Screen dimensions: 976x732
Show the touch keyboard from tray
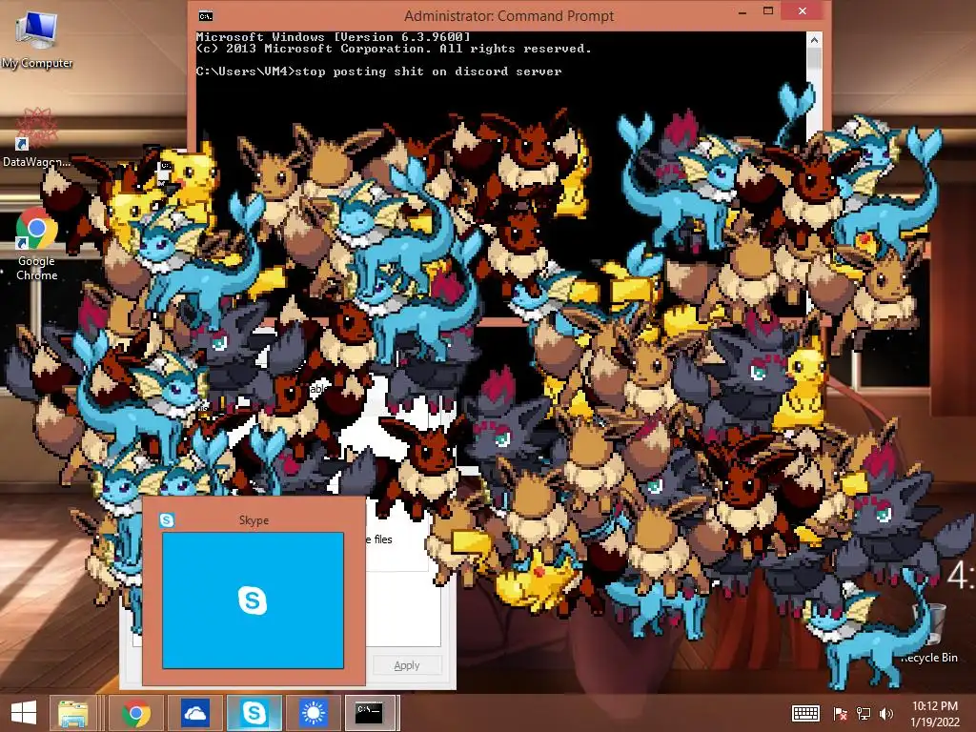805,713
